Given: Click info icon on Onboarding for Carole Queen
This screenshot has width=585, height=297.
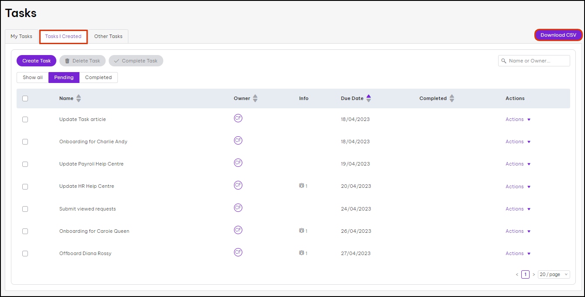Looking at the screenshot, I should coord(301,231).
